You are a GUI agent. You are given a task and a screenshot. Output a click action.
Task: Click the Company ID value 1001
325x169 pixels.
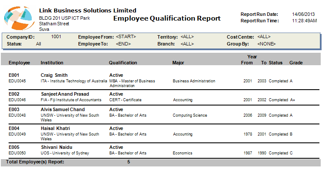click(x=56, y=37)
